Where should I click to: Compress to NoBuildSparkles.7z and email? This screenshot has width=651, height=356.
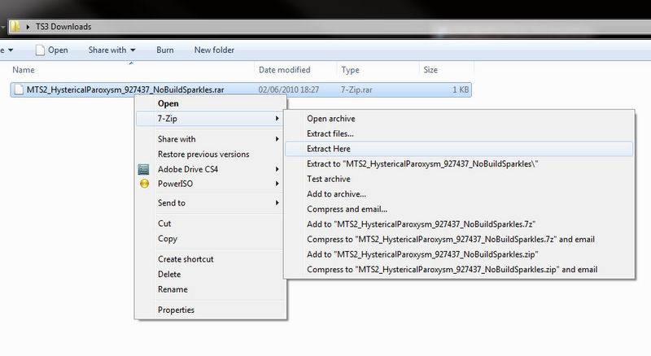pos(451,240)
